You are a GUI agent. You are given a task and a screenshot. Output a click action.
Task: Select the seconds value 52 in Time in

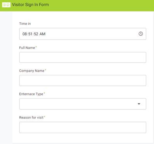point(36,34)
